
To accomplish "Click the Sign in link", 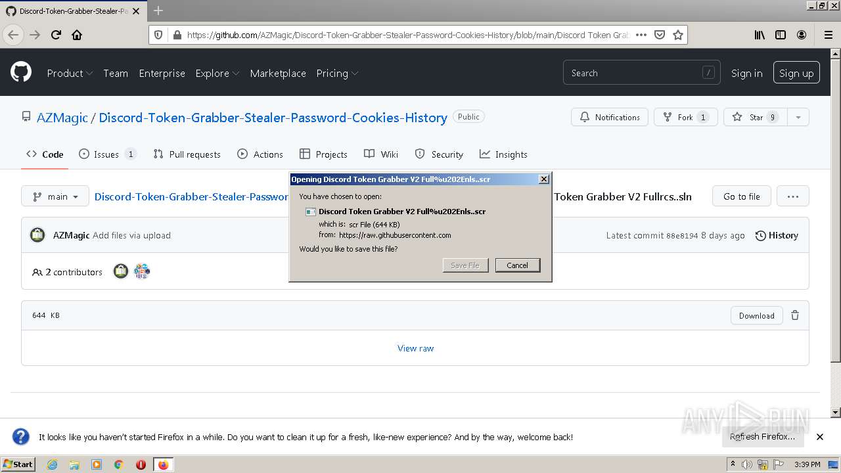I will click(x=746, y=73).
